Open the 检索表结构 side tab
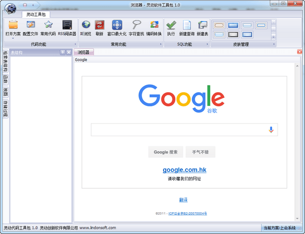305x234 pixels. click(x=6, y=61)
